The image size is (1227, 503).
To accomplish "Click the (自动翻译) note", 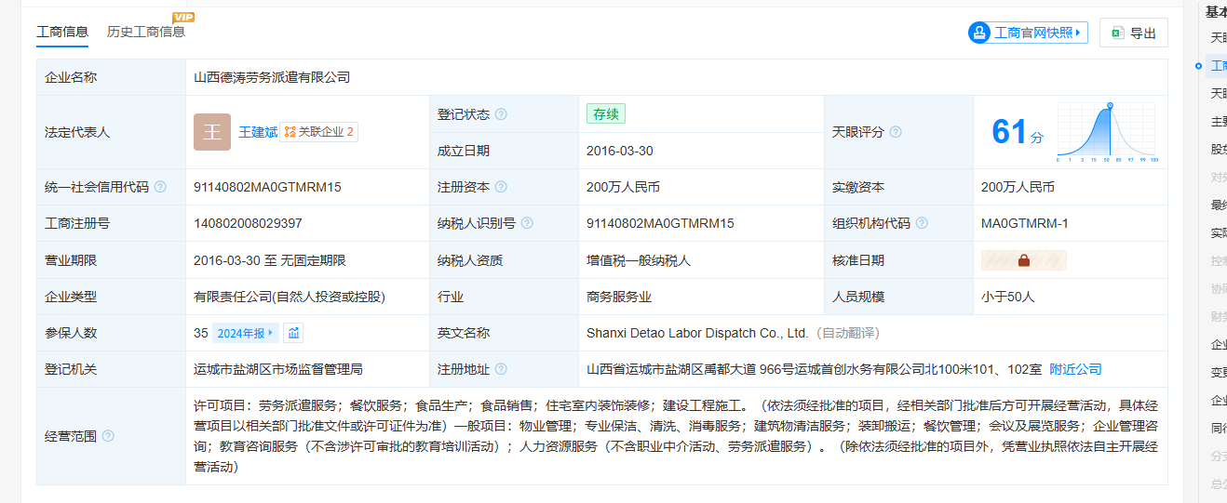I will point(847,333).
